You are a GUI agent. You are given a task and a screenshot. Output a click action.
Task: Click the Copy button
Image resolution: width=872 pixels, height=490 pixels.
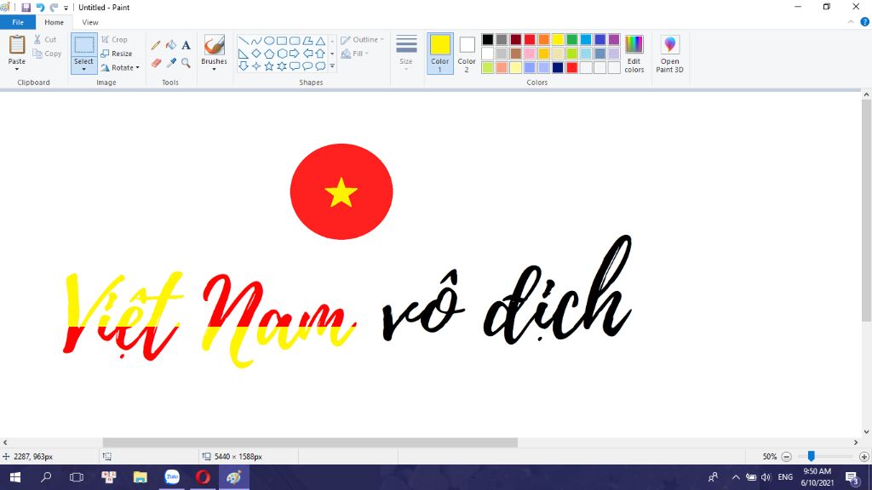pos(47,54)
